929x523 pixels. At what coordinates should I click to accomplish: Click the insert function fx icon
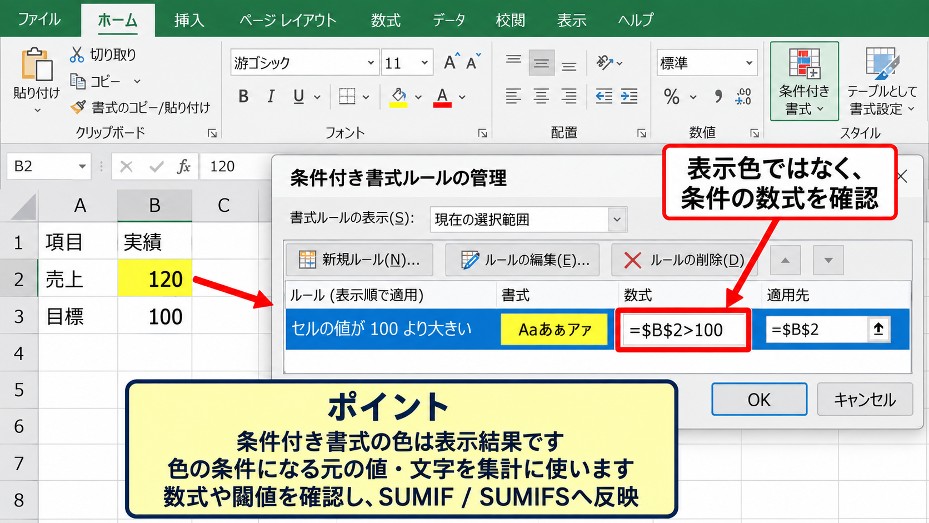[183, 166]
